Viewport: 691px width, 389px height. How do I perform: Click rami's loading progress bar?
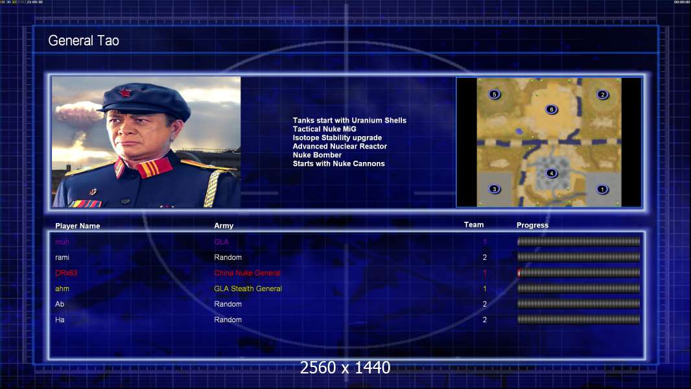click(x=579, y=257)
